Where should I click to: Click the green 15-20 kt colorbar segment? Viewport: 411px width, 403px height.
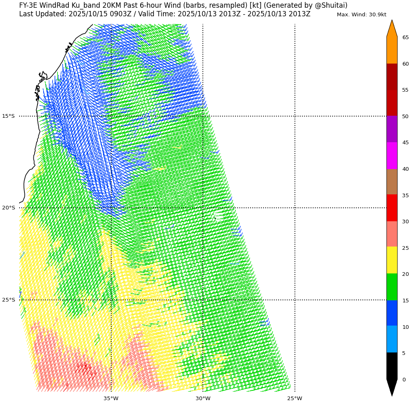(391, 287)
